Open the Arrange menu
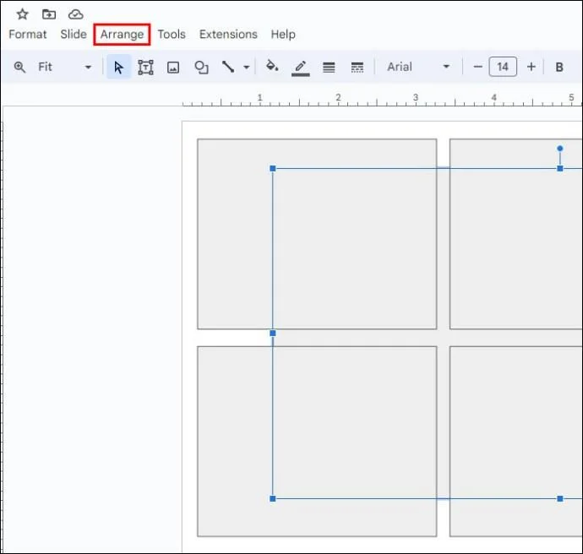This screenshot has height=554, width=583. tap(122, 34)
